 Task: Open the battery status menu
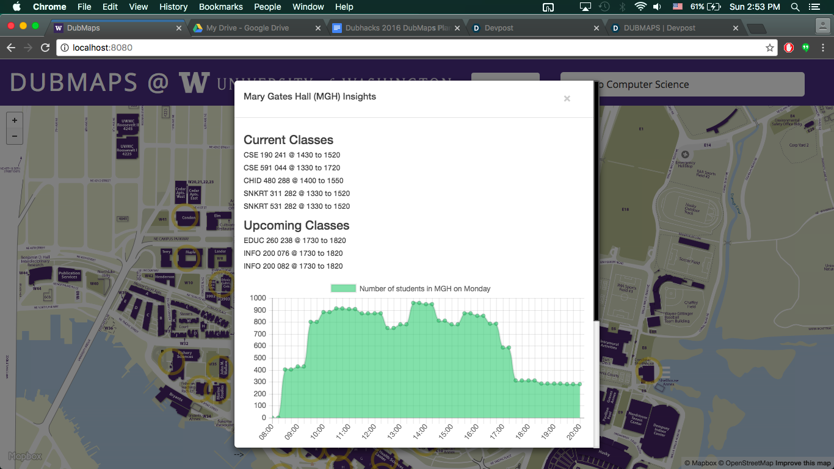[707, 7]
